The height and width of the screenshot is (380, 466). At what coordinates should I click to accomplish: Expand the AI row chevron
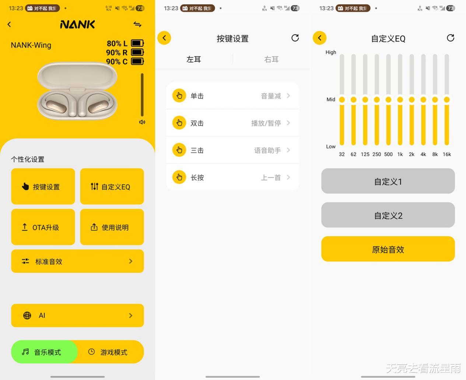point(131,315)
